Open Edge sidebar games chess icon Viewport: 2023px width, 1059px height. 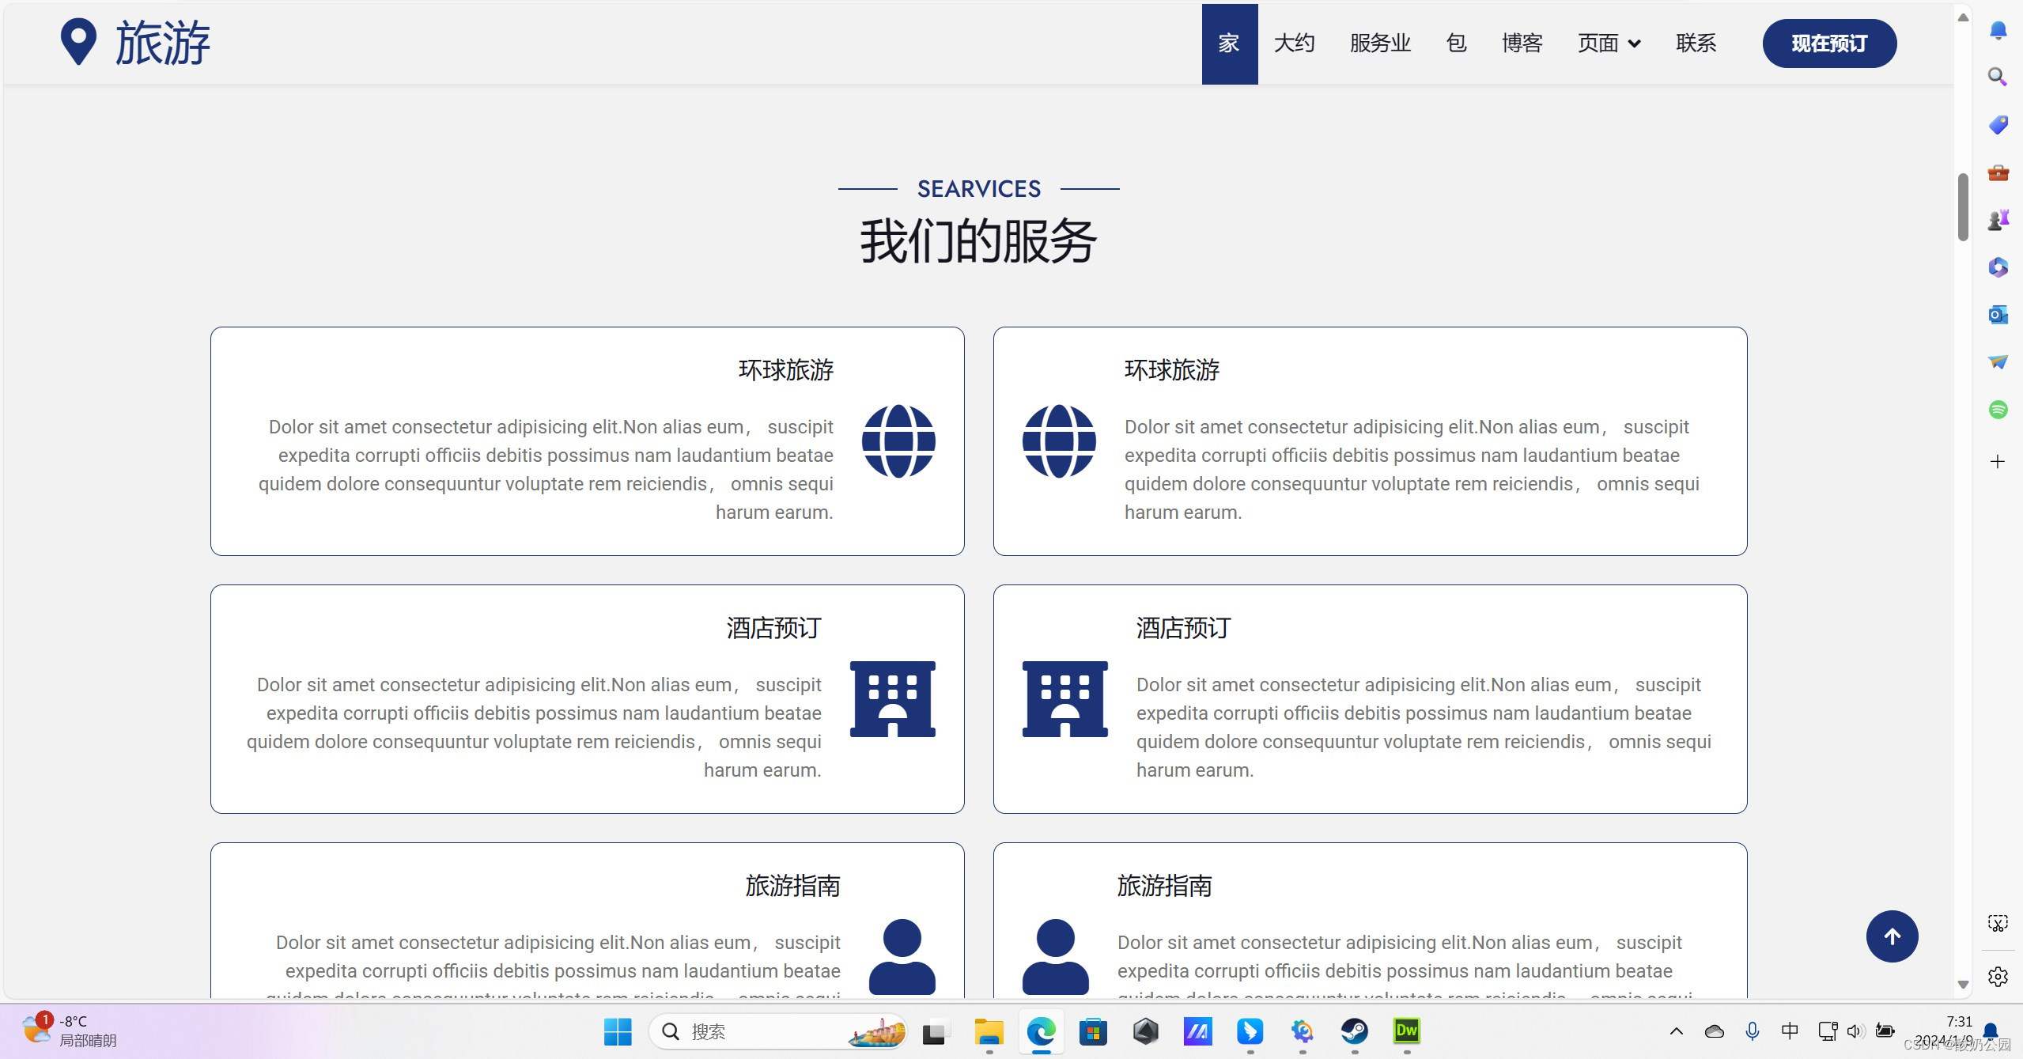pos(1998,219)
